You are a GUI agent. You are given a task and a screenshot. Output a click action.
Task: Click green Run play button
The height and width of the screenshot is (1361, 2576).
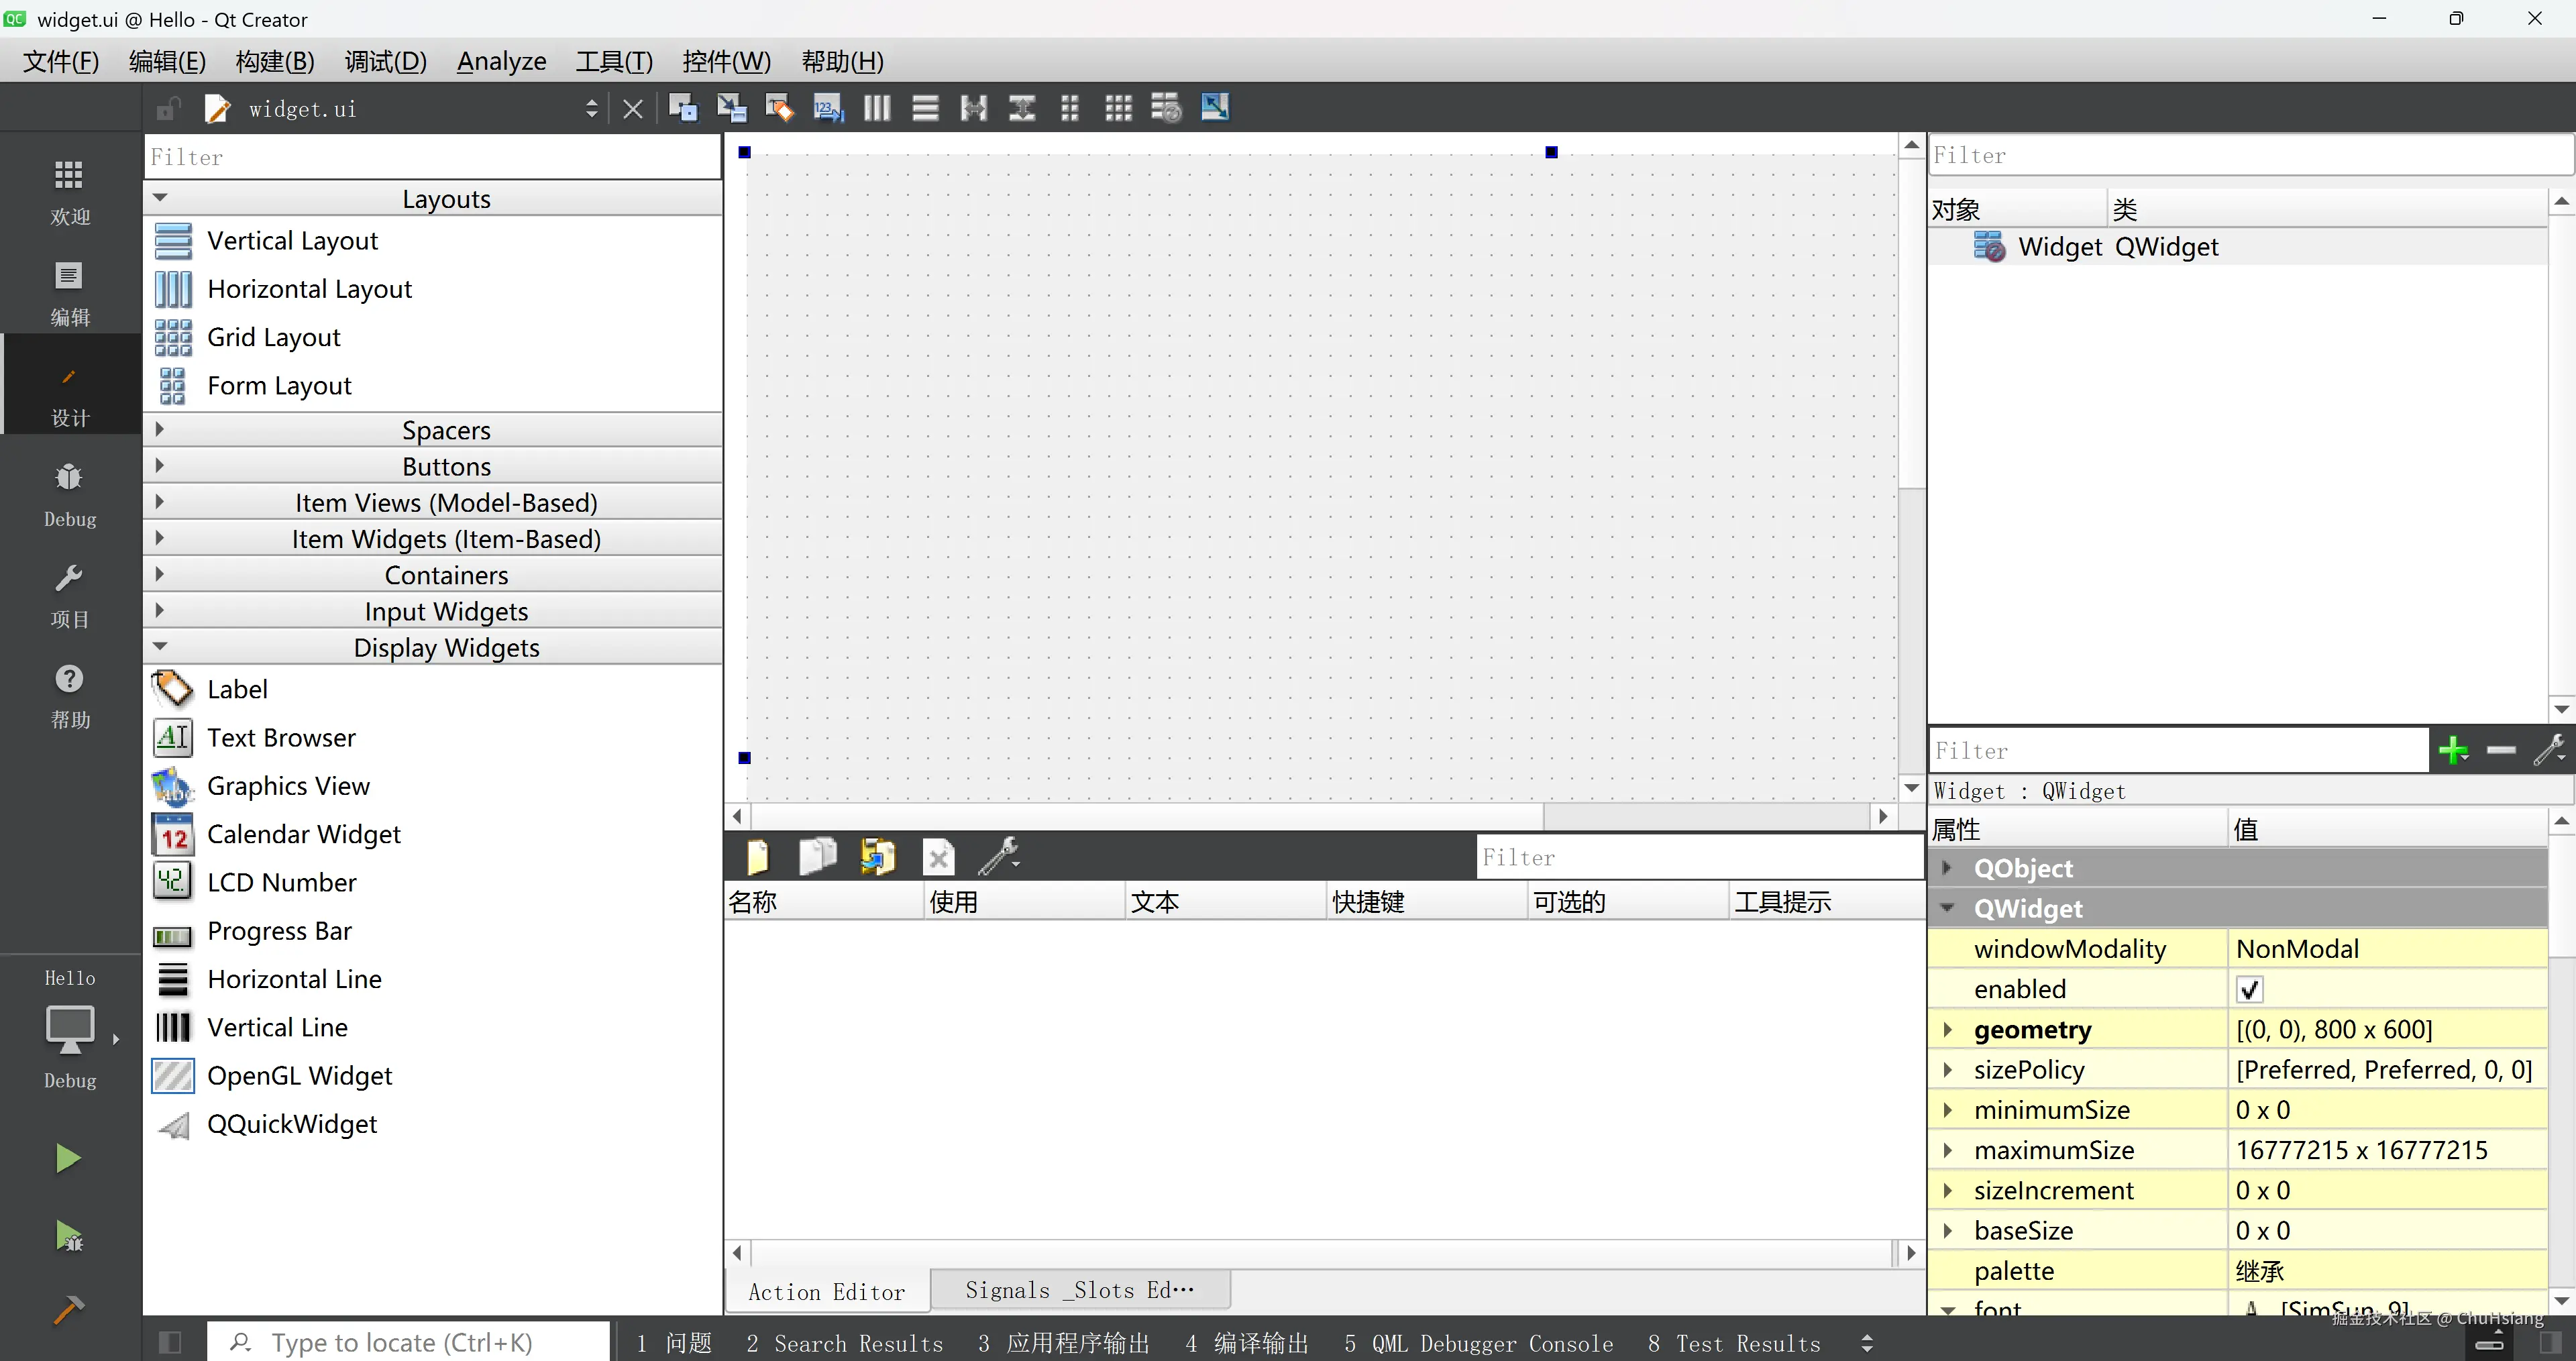pyautogui.click(x=68, y=1158)
